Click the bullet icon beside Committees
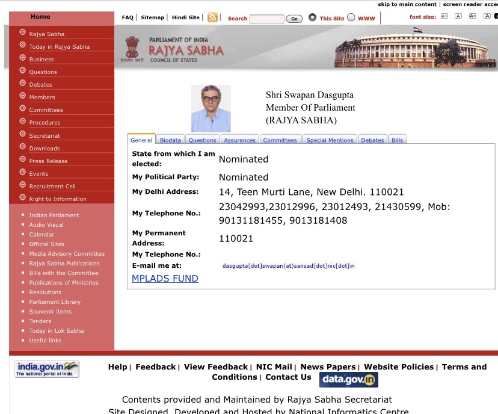498x414 pixels. [23, 109]
